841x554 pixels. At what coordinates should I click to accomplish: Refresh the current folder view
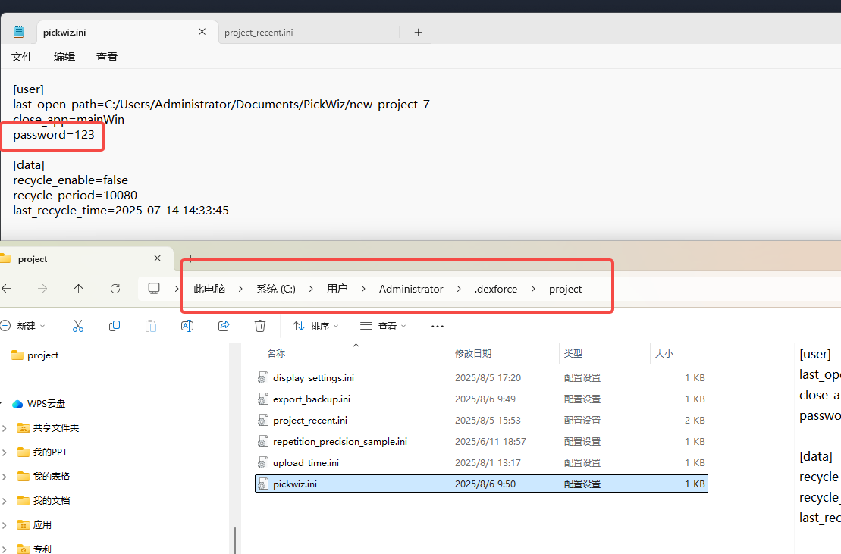tap(115, 289)
